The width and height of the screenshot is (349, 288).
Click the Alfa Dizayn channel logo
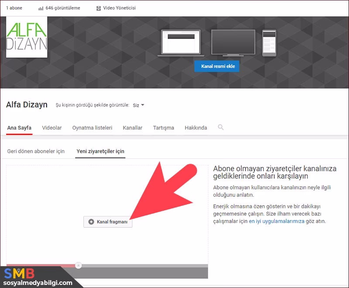click(x=26, y=38)
